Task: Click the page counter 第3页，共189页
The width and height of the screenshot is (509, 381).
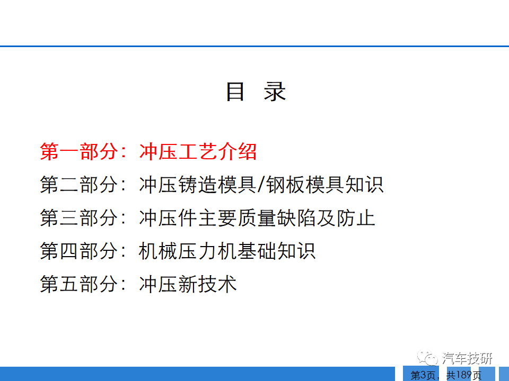Action: click(x=446, y=375)
